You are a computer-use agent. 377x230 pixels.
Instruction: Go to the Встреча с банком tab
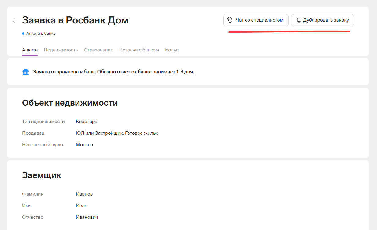pos(139,50)
